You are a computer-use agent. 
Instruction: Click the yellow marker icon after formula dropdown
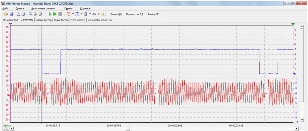pyautogui.click(x=102, y=14)
